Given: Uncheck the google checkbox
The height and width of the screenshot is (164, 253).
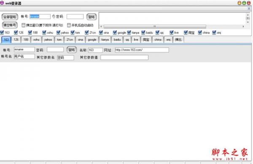Looking at the screenshot, I should click(x=115, y=32).
